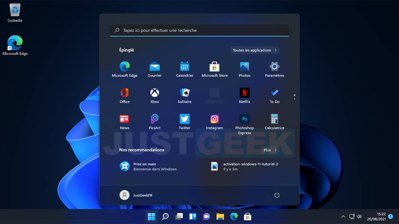399x224 pixels.
Task: Open Instagram from pinned apps
Action: coord(214,122)
